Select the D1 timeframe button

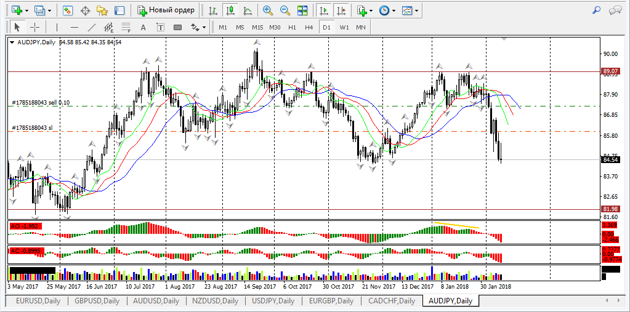326,27
